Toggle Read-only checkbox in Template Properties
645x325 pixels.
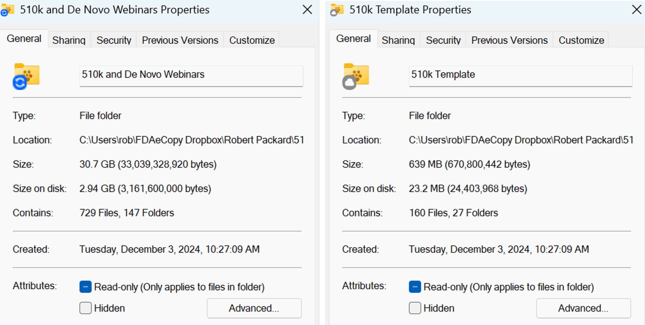[x=415, y=287]
